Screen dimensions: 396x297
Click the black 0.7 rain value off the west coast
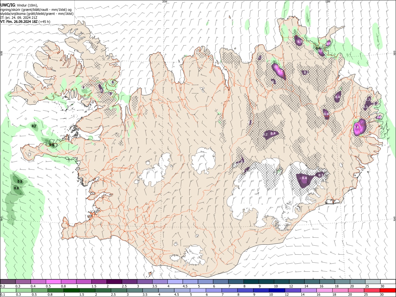point(34,126)
